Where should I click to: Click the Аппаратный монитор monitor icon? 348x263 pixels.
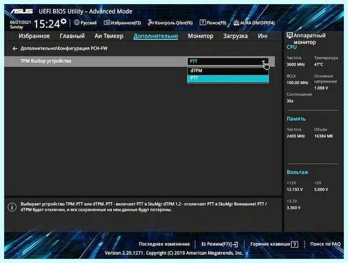[x=289, y=35]
